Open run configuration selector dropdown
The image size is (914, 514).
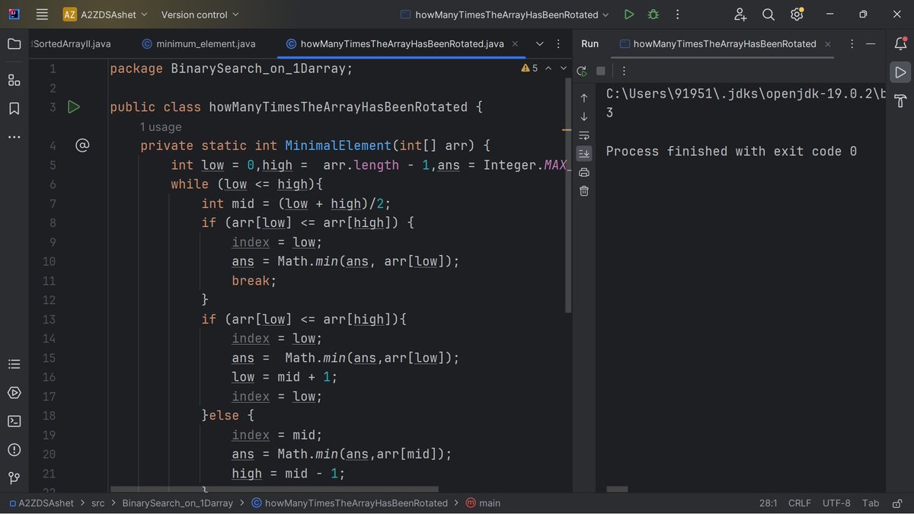[505, 14]
